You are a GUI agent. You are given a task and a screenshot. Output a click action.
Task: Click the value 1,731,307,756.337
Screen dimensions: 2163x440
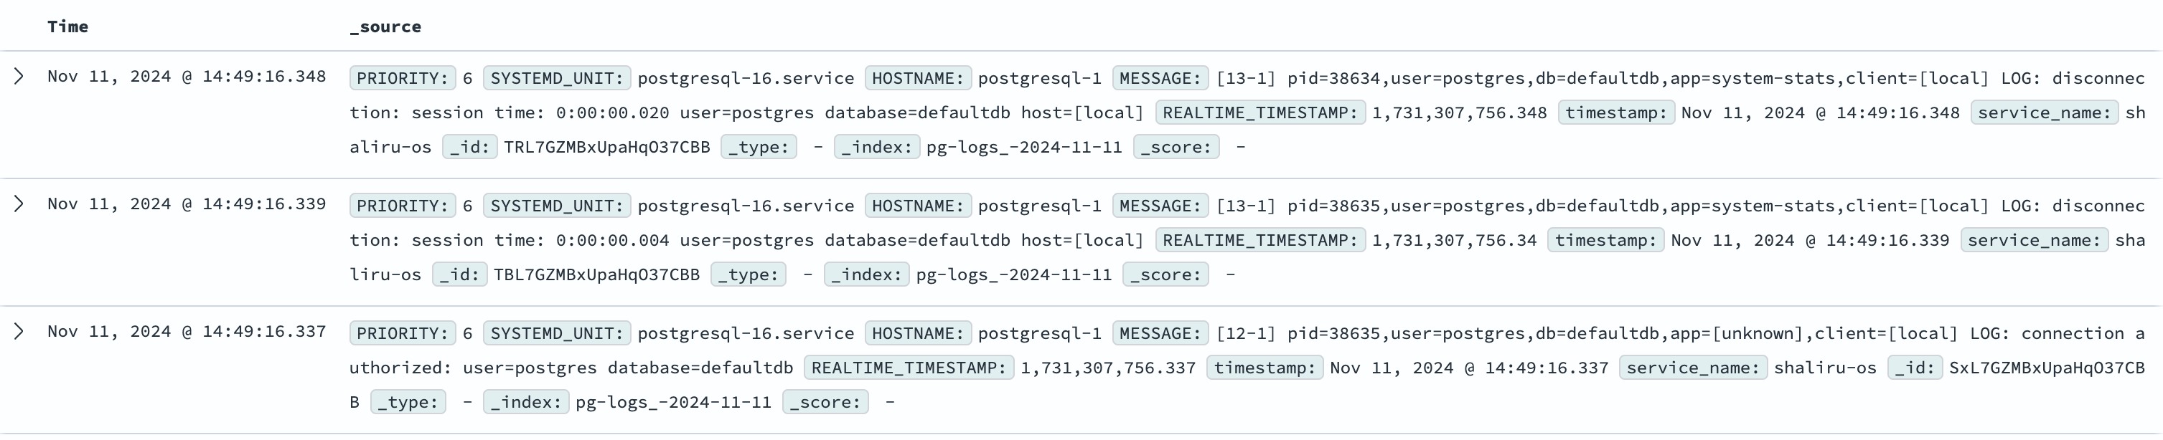(x=1107, y=367)
